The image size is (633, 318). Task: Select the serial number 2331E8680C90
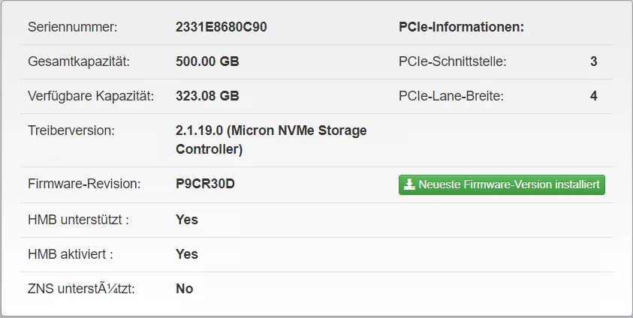[222, 27]
